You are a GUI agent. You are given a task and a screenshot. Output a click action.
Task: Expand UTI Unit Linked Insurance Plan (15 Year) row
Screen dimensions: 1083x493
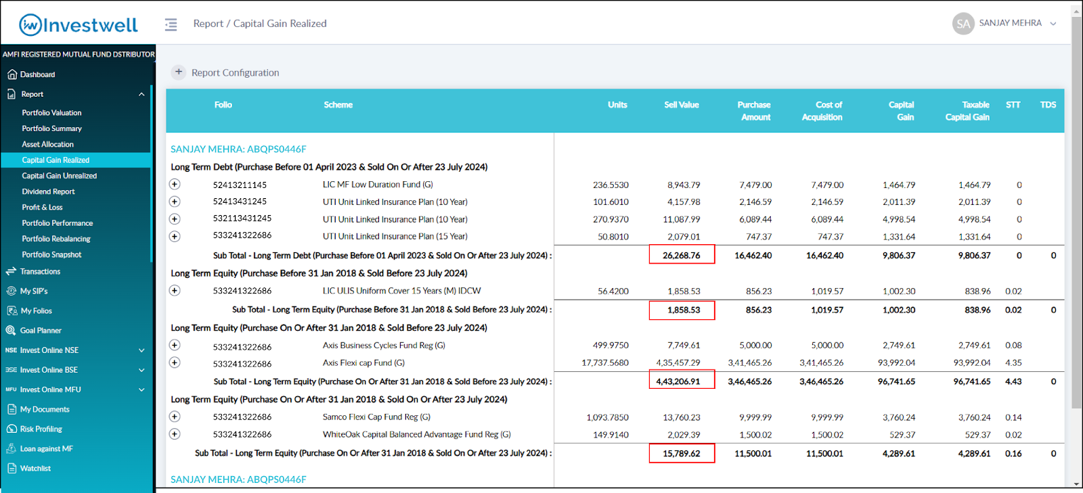click(175, 236)
